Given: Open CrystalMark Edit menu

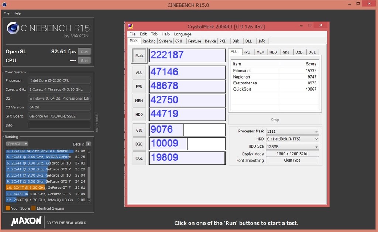Looking at the screenshot, I should coord(143,34).
